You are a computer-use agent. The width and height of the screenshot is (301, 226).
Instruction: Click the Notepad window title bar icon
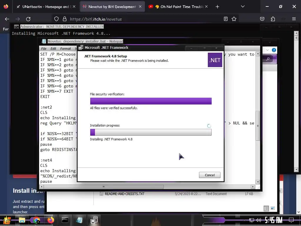[44, 41]
